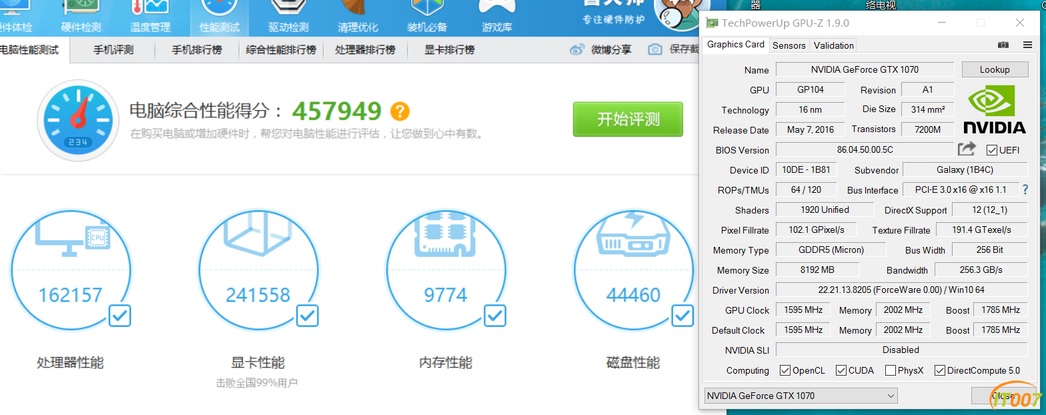Click 微博分享 Weibo share icon

point(577,49)
